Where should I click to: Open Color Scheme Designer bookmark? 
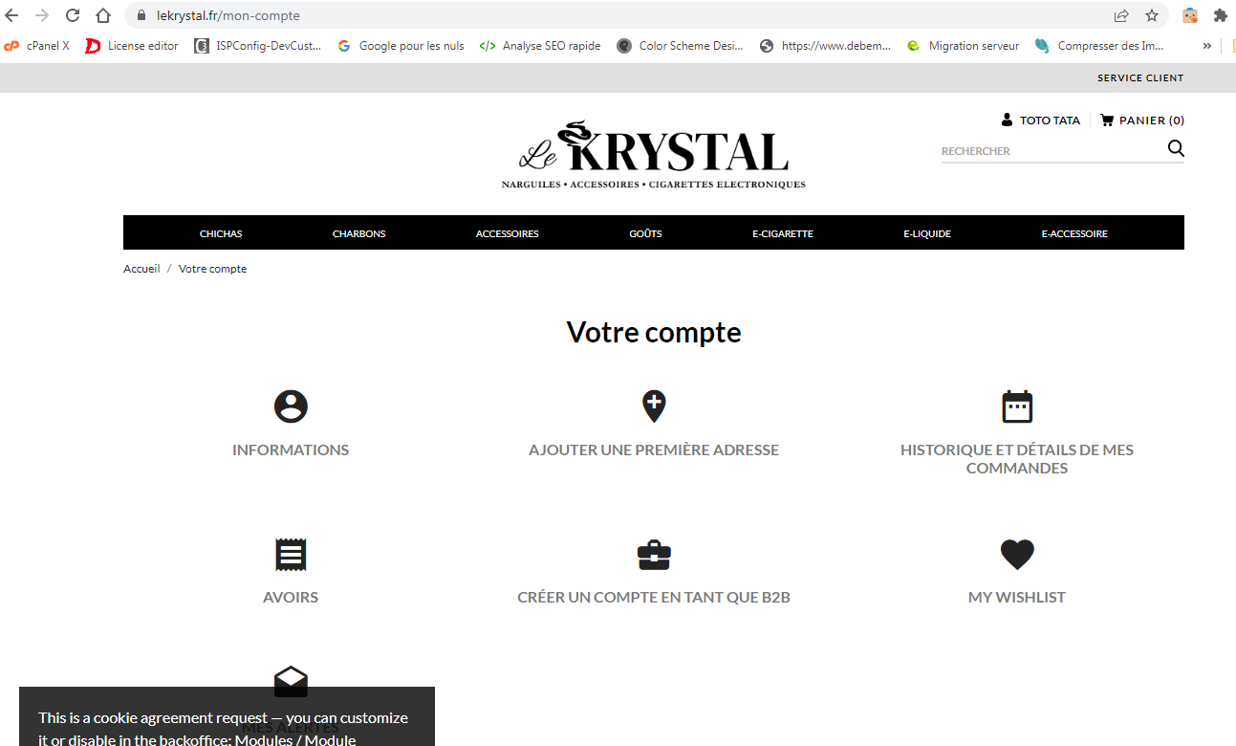tap(680, 46)
